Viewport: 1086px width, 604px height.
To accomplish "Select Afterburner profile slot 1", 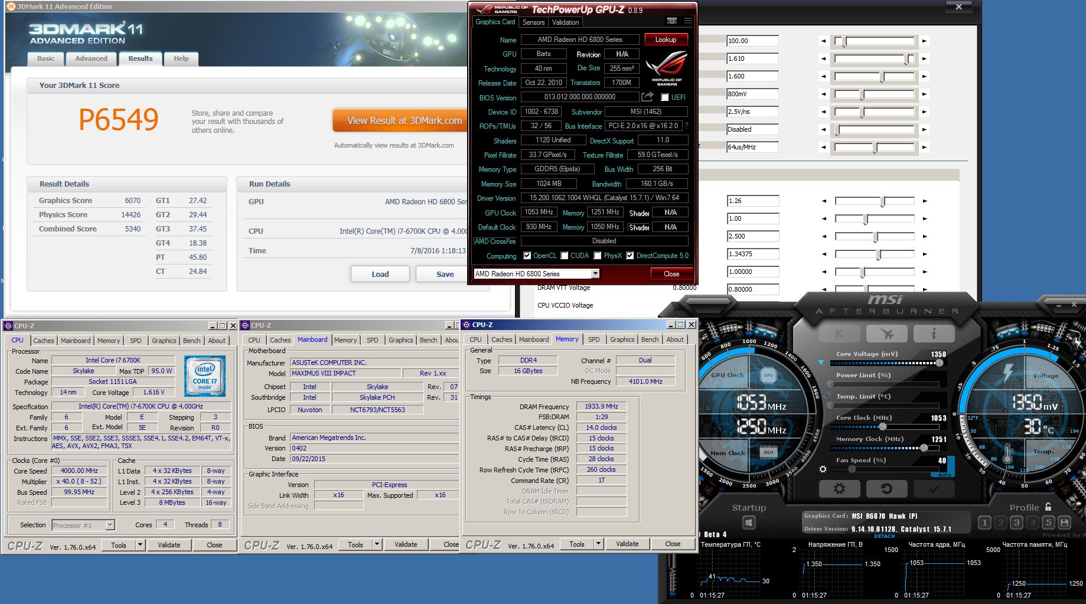I will tap(984, 523).
